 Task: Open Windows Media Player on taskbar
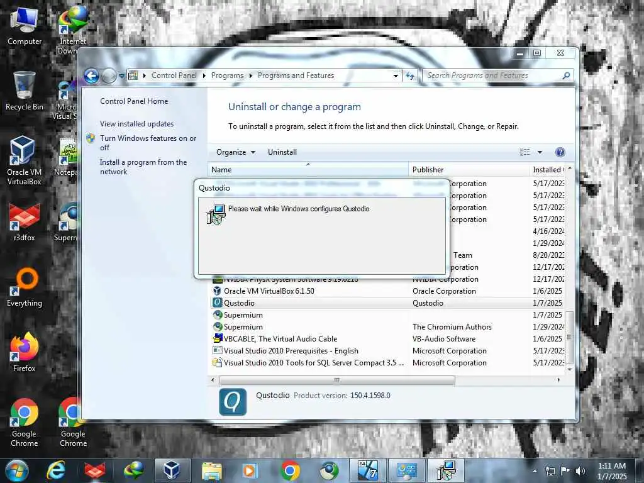250,470
